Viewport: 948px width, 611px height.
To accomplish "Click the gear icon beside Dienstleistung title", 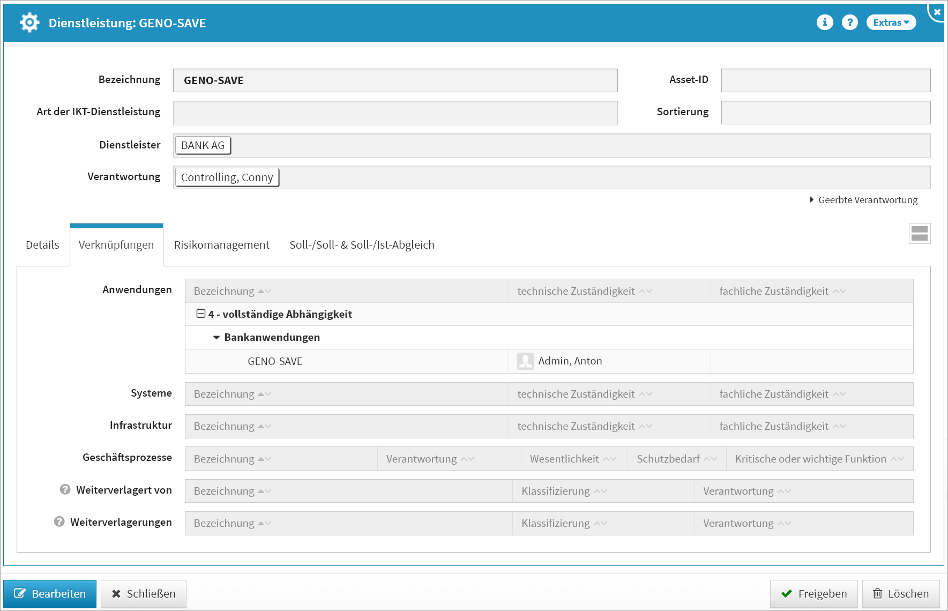I will pyautogui.click(x=29, y=23).
